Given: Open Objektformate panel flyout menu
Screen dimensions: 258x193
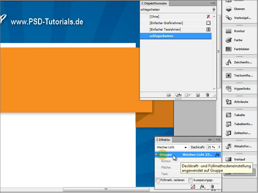Looking at the screenshot, I should click(213, 3).
